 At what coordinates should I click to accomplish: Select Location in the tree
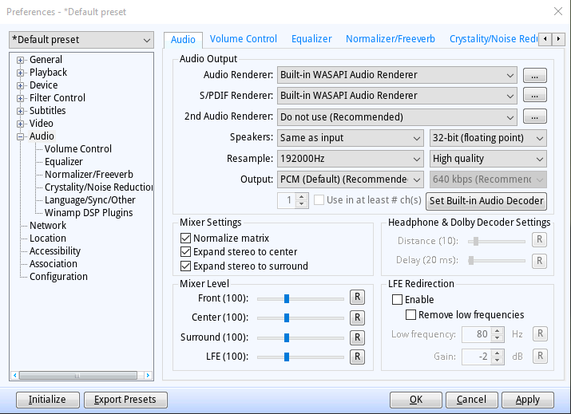coord(48,239)
